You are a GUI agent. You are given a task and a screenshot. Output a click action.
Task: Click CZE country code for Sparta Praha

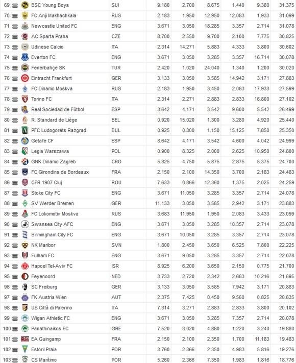[x=116, y=36]
